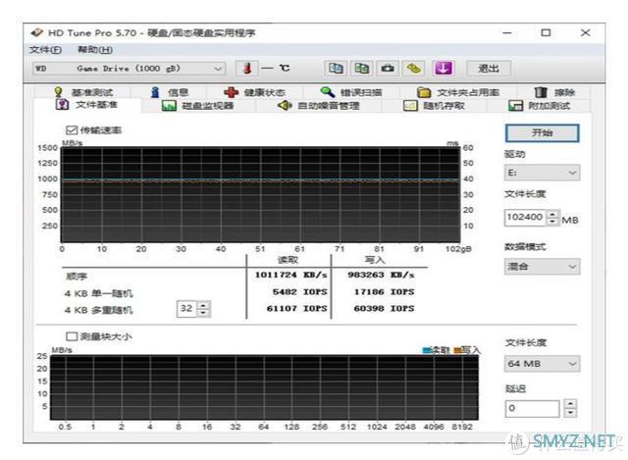Click the purple download arrow icon
628x460 pixels.
pyautogui.click(x=443, y=69)
